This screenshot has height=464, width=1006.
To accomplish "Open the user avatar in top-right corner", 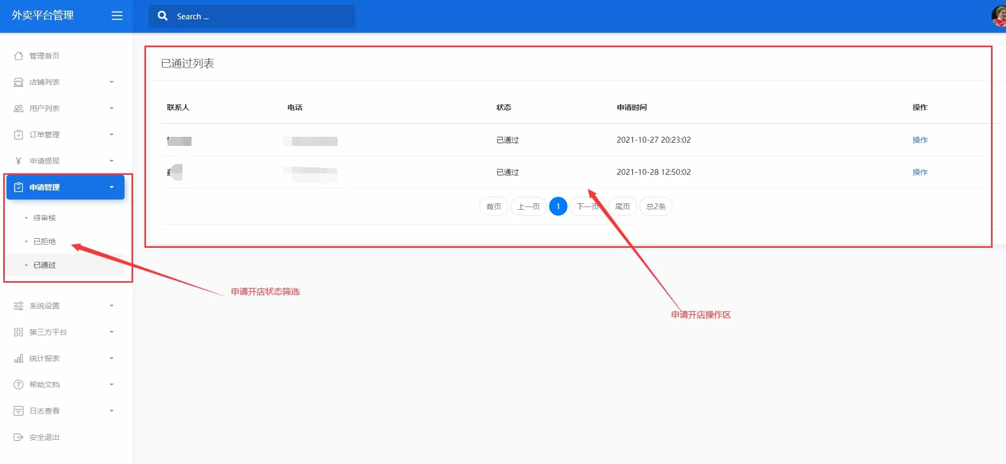I will point(998,16).
